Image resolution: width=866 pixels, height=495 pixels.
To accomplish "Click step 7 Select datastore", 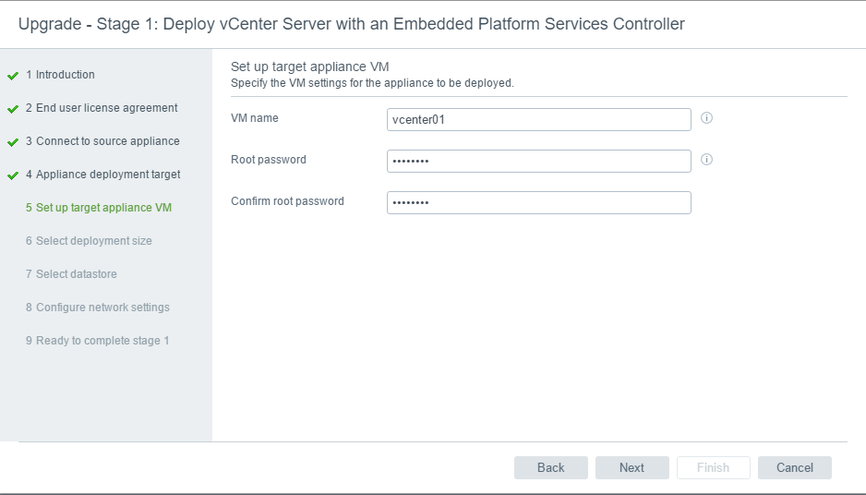I will coord(71,273).
